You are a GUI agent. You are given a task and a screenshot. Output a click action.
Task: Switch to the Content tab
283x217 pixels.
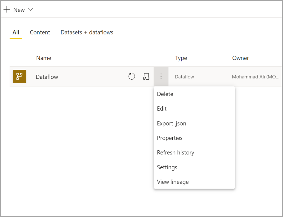click(40, 32)
